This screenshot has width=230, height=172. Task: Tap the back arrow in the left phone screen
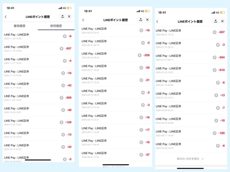pos(6,17)
